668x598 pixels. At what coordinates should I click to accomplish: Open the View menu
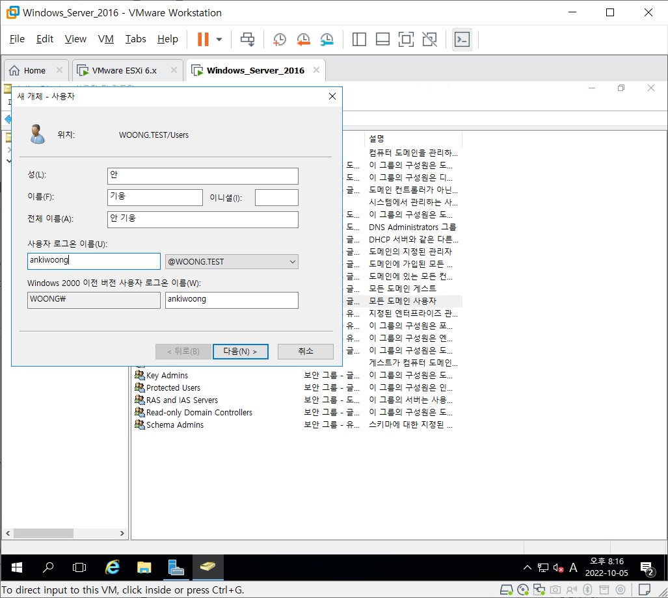75,39
